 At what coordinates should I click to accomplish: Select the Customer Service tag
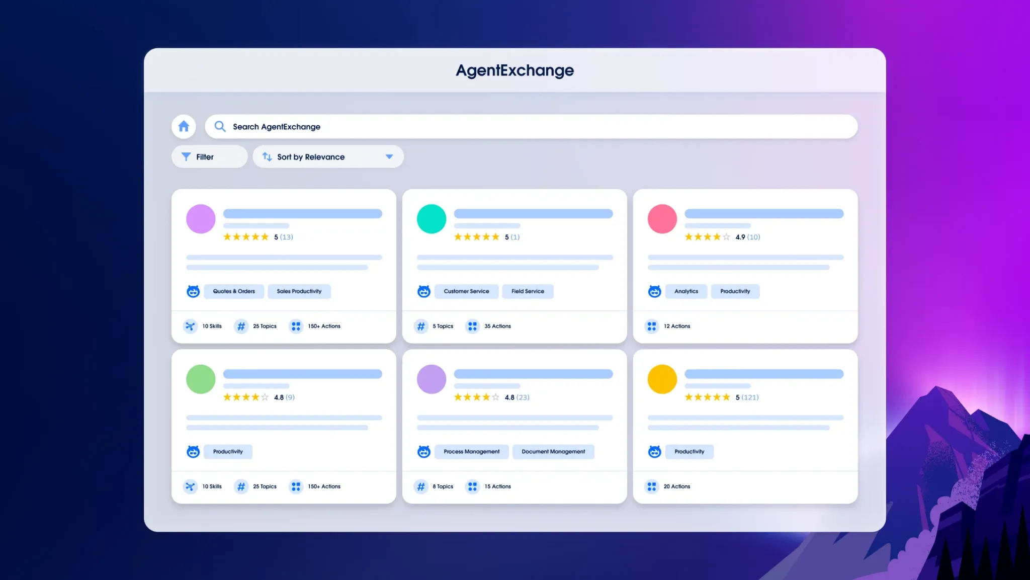click(x=466, y=291)
